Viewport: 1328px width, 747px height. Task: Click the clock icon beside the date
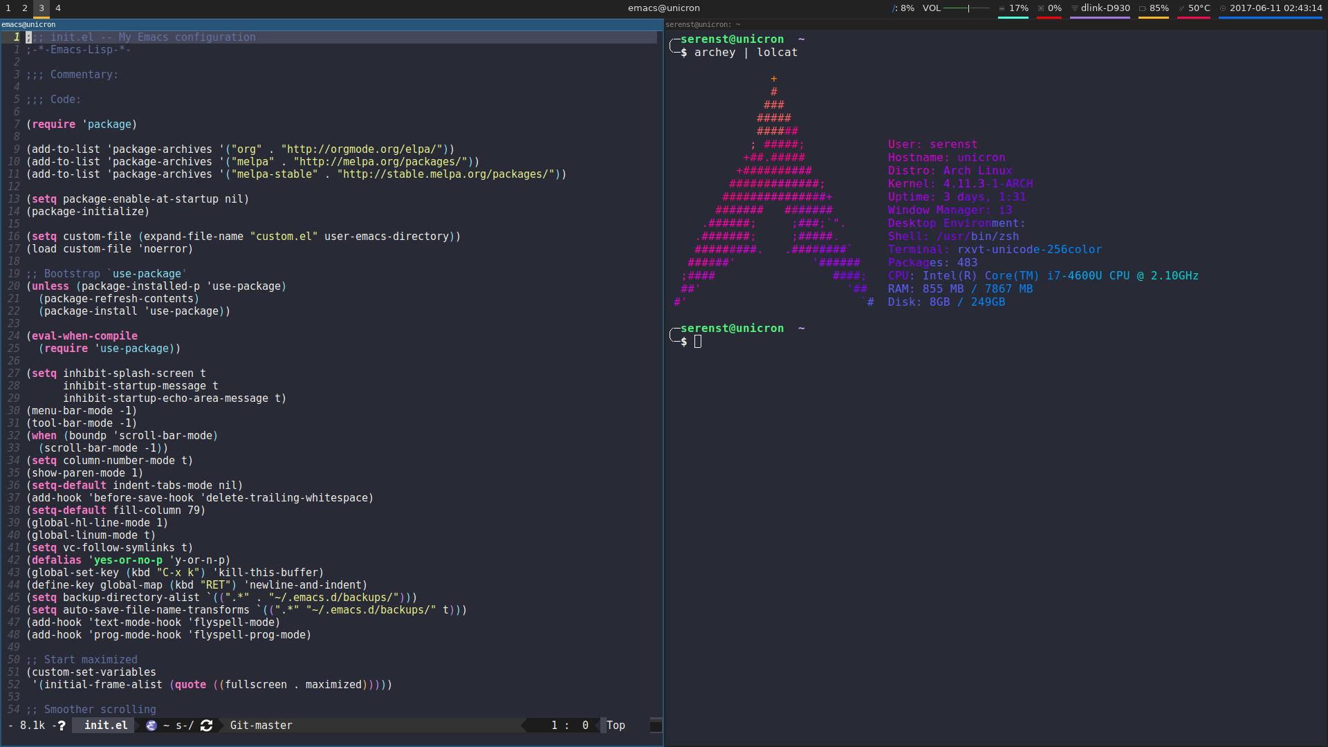tap(1223, 8)
